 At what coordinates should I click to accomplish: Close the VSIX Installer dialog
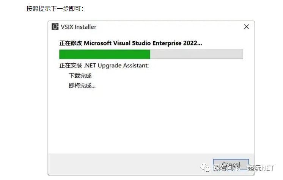click(x=246, y=27)
